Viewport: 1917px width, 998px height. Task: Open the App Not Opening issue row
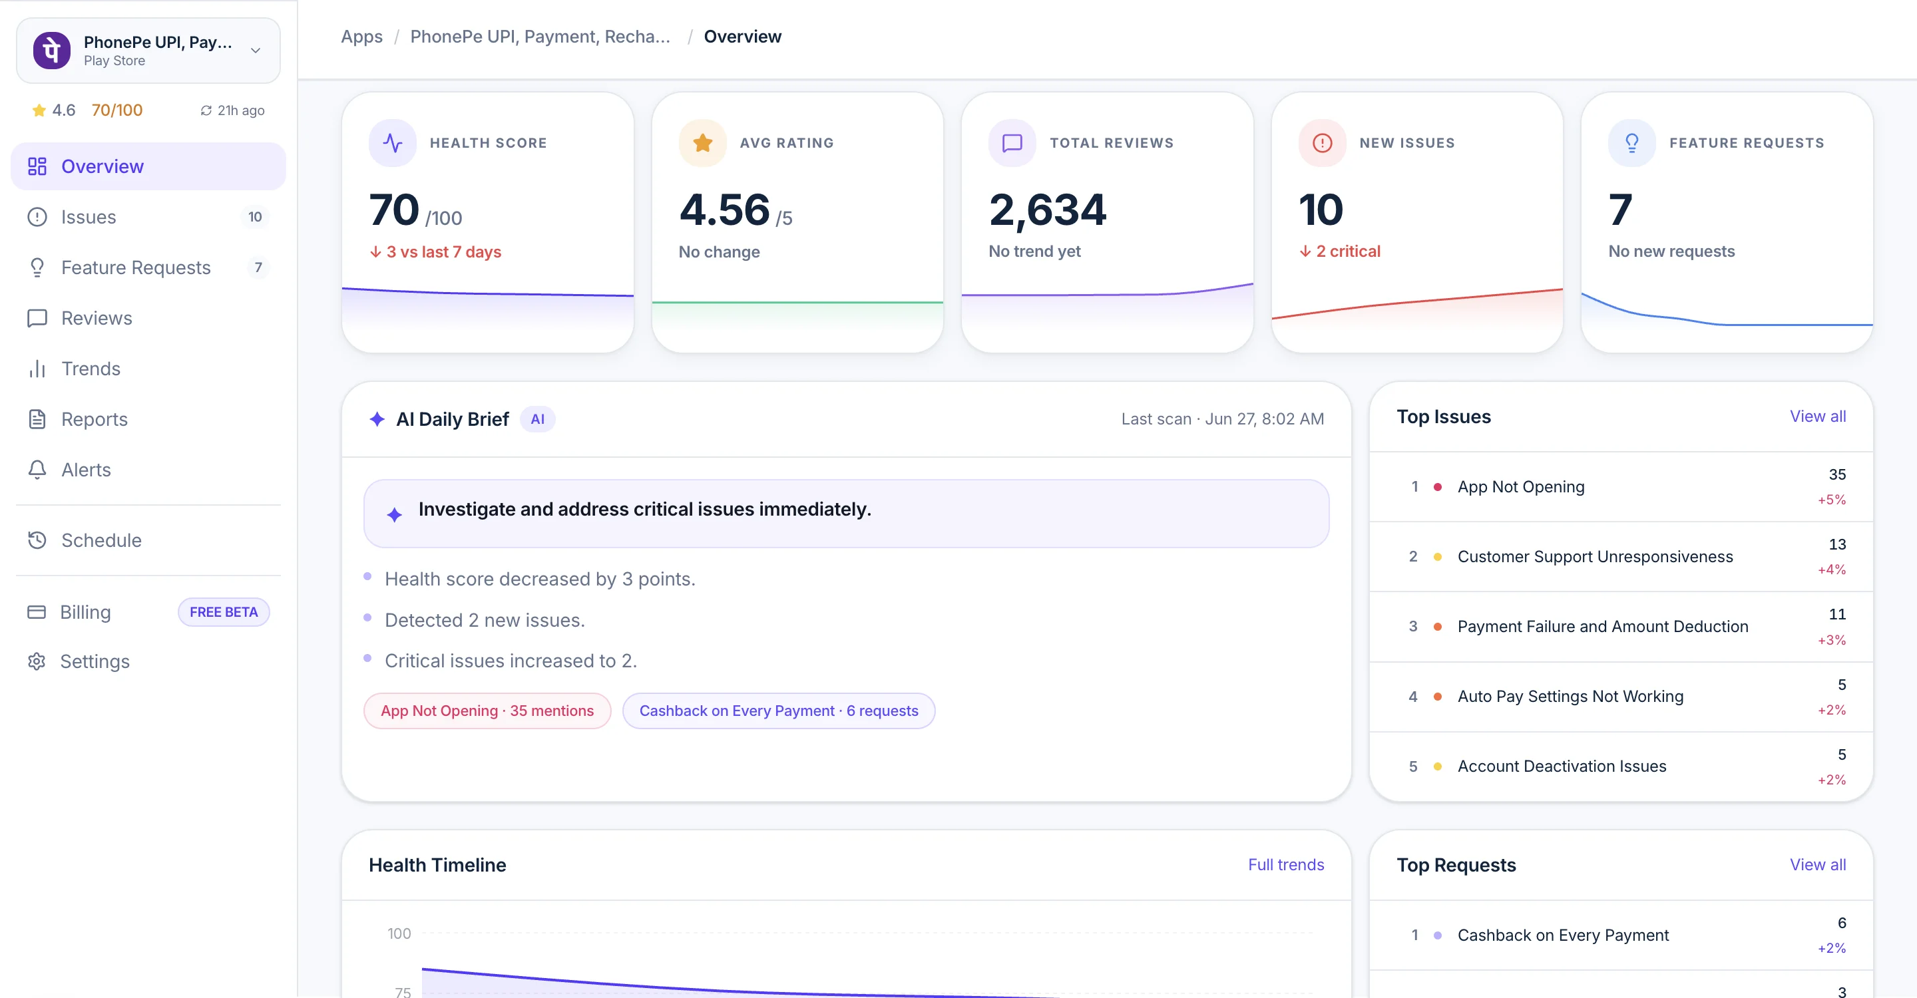point(1621,486)
